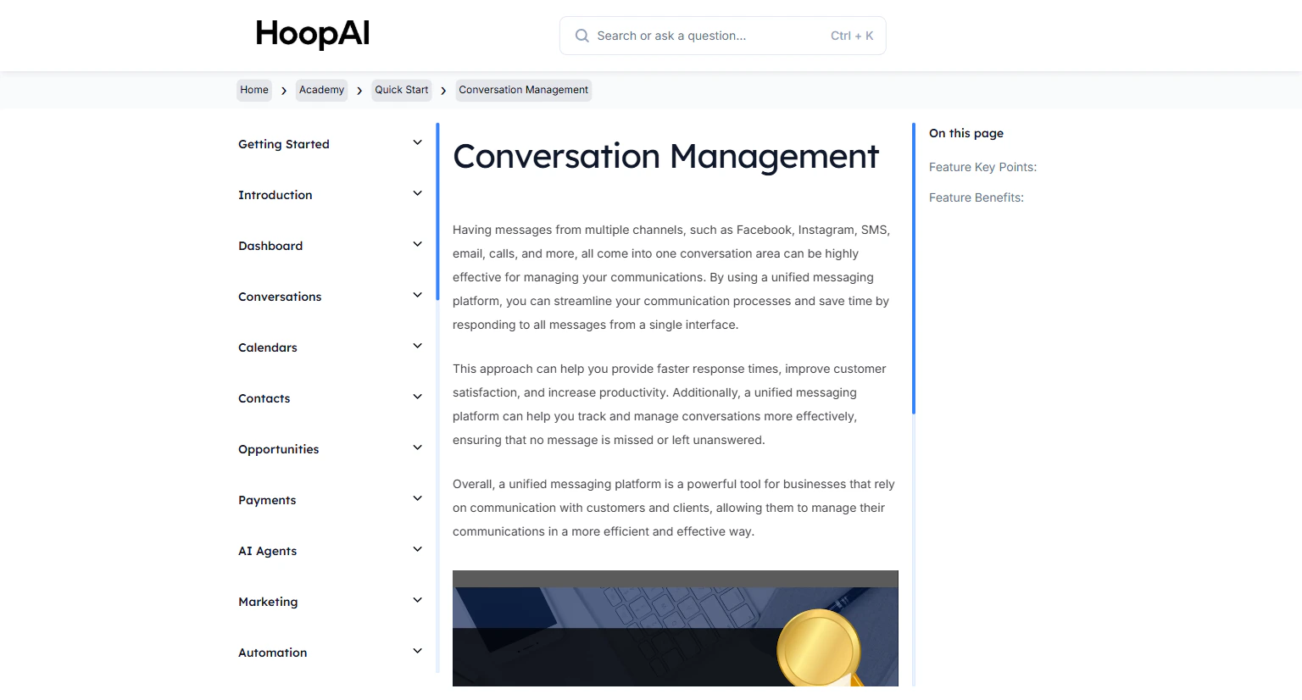Click the chevron after the Quick Start breadcrumb
This screenshot has height=700, width=1302.
pyautogui.click(x=443, y=90)
